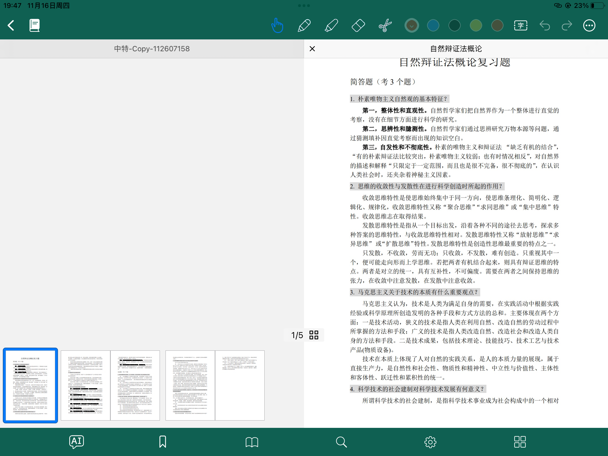This screenshot has width=608, height=456.
Task: Choose the eraser tool
Action: tap(358, 26)
